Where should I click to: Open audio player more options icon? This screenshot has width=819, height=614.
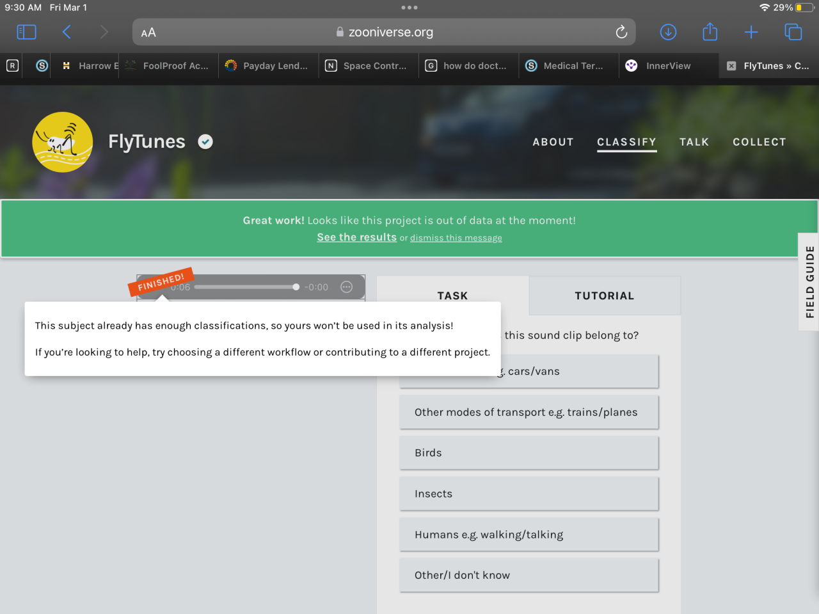coord(347,287)
